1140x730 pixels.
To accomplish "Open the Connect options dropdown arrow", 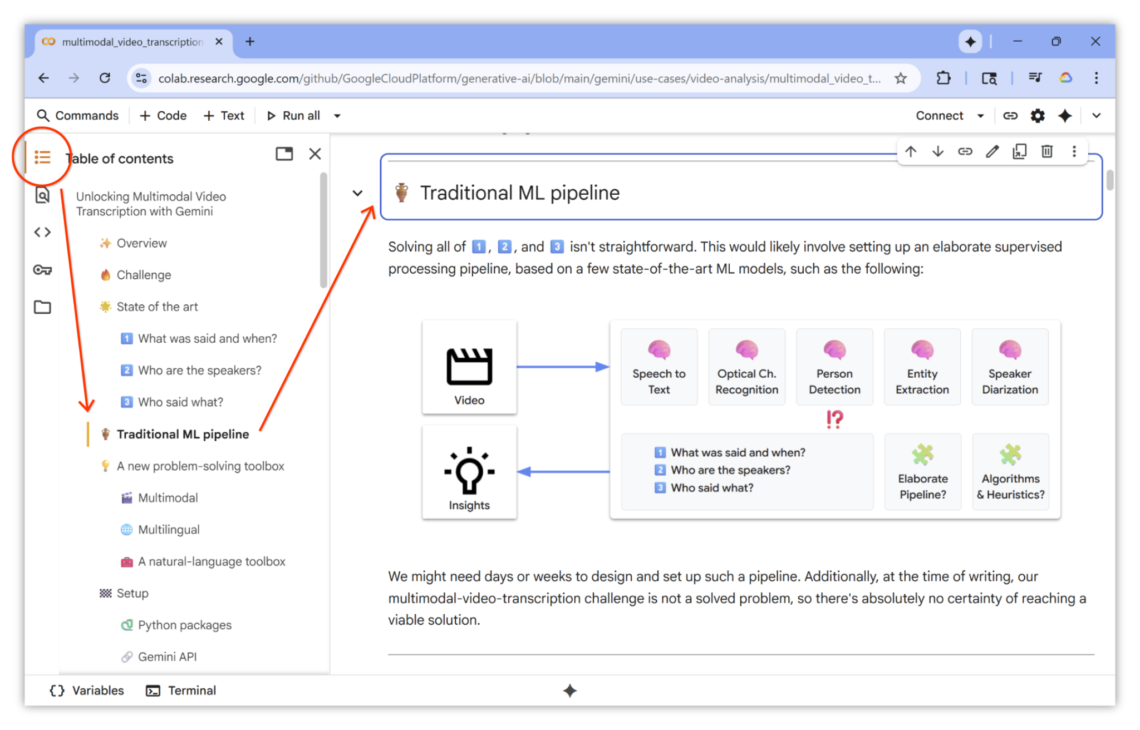I will click(981, 116).
